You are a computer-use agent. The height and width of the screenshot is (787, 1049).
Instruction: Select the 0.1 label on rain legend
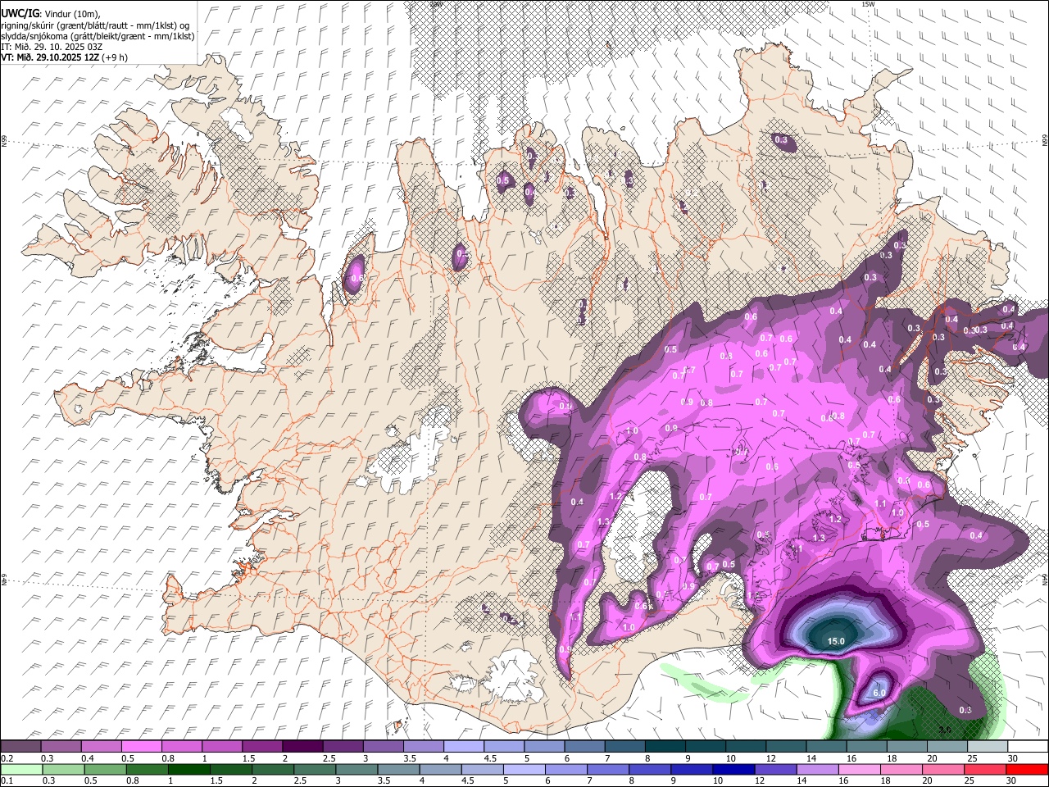(x=7, y=780)
